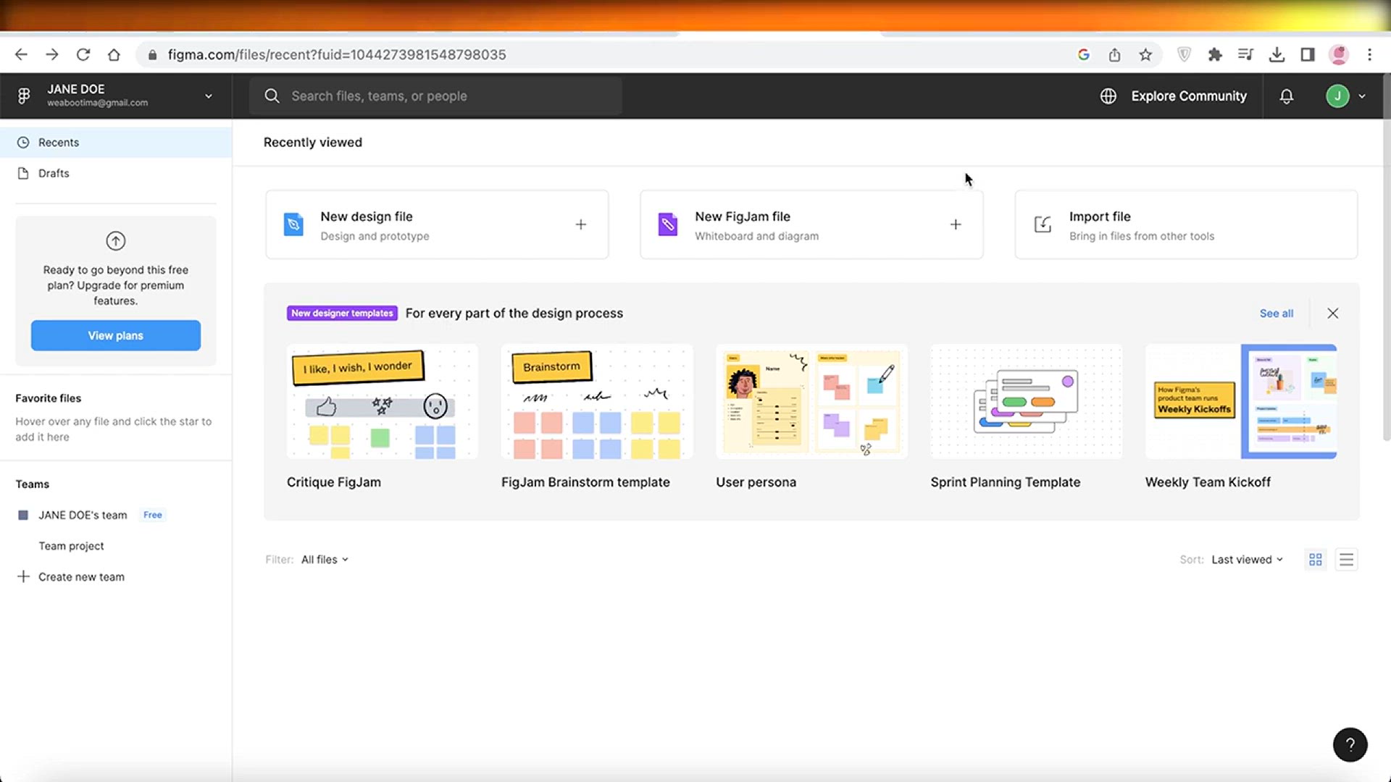Open the Chrome profile avatar
1391x782 pixels.
pos(1339,54)
